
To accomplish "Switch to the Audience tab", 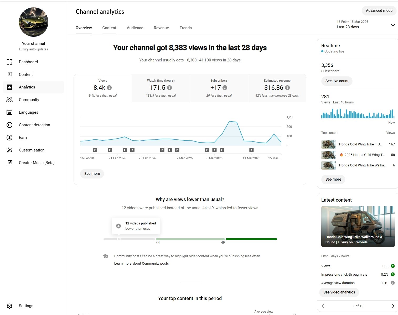I will click(x=135, y=28).
